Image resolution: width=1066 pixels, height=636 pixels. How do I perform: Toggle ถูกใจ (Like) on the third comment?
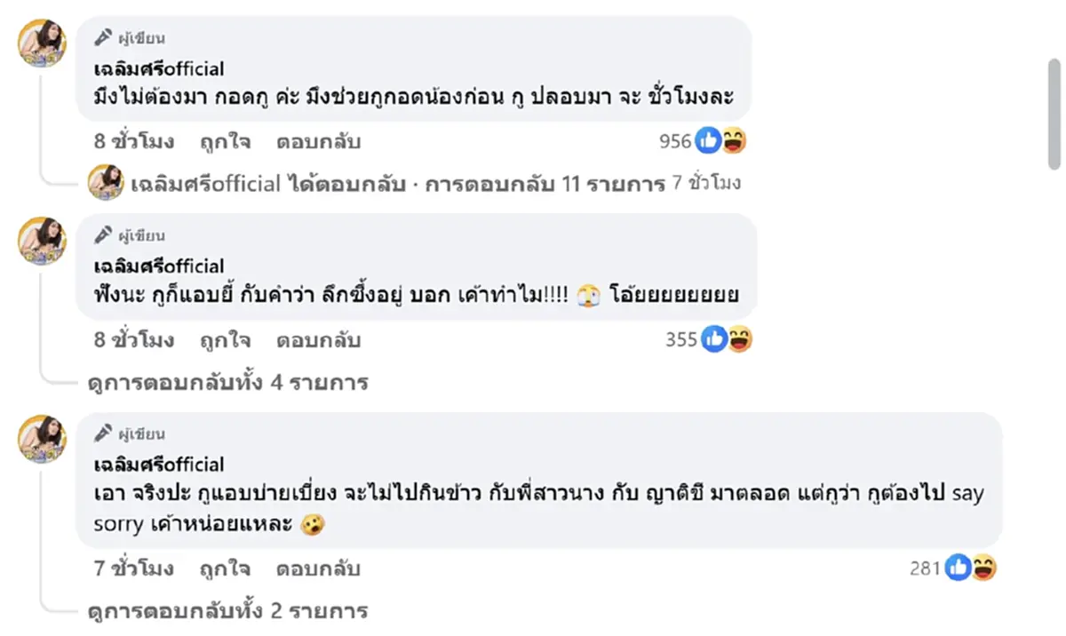coord(227,568)
